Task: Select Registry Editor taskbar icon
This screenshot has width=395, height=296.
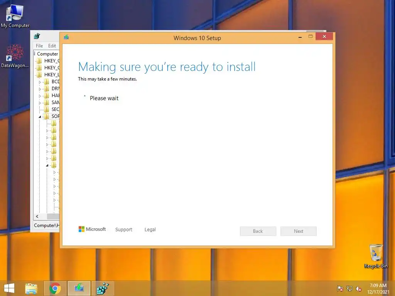Action: coord(103,288)
